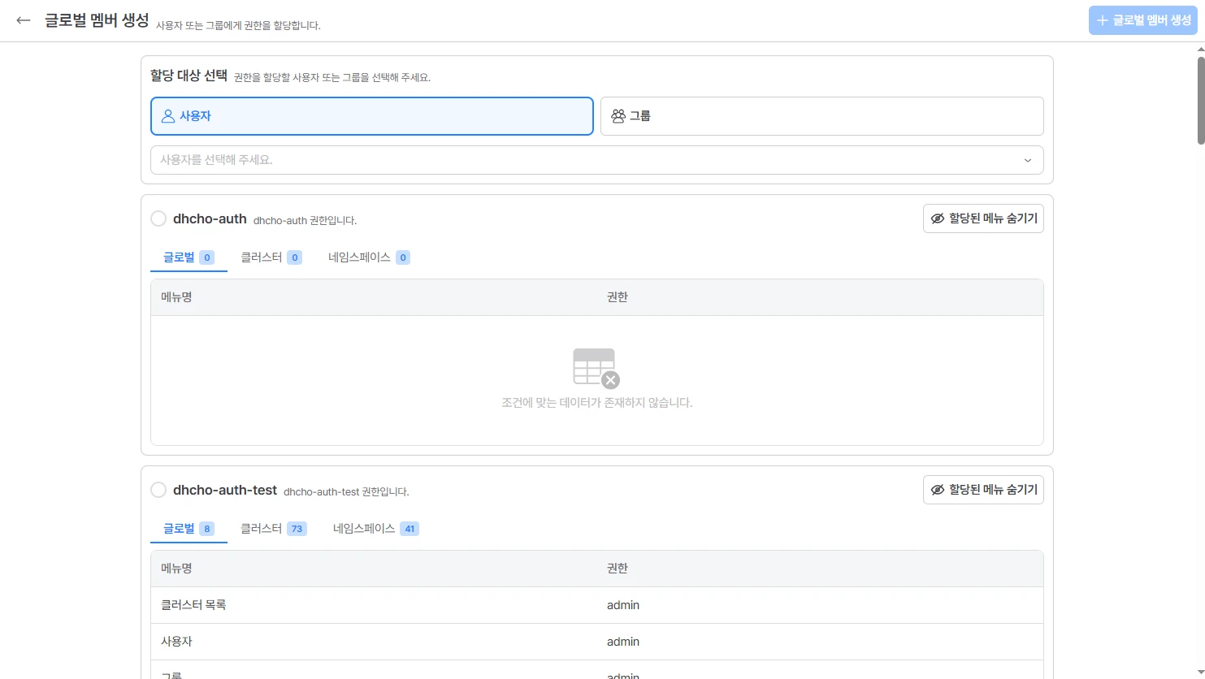Click the 할당 대상 선택 heading
Screen dimensions: 1205x679
click(189, 76)
